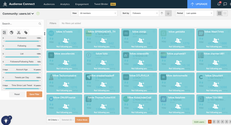Image resolution: width=231 pixels, height=125 pixels.
Task: Open the View All members dropdown
Action: 98,13
